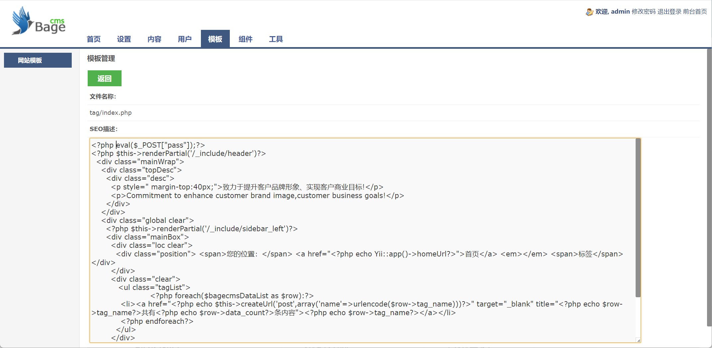Viewport: 712px width, 348px height.
Task: Select 网站模板 in the sidebar
Action: coord(38,60)
